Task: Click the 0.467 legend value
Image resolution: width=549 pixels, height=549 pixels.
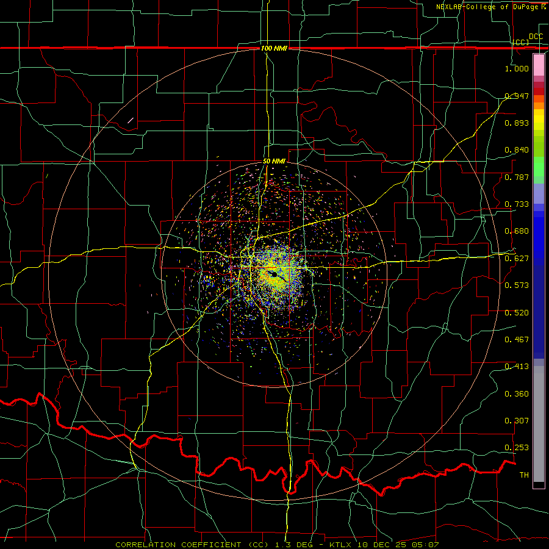Action: [x=517, y=339]
